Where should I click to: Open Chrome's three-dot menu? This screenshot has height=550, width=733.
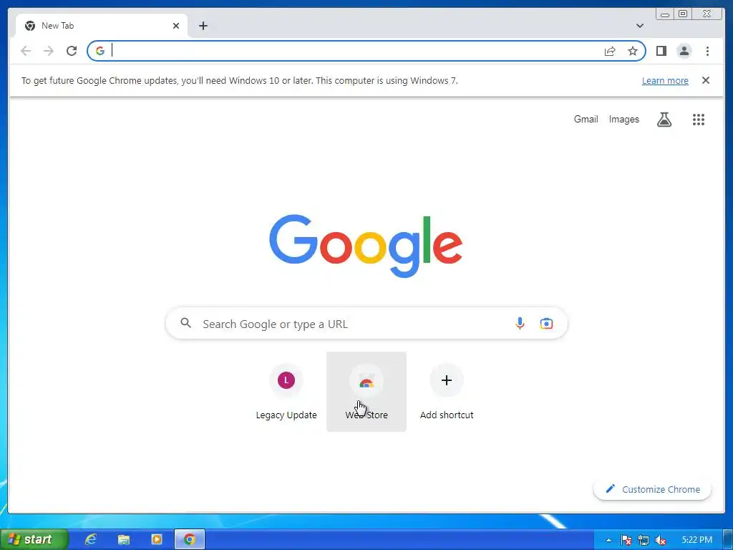click(707, 51)
